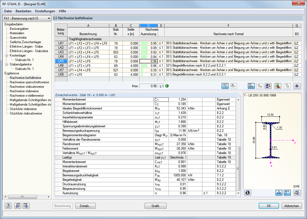The image size is (307, 219).
Task: Open the result diagrams view icon
Action: click(268, 86)
